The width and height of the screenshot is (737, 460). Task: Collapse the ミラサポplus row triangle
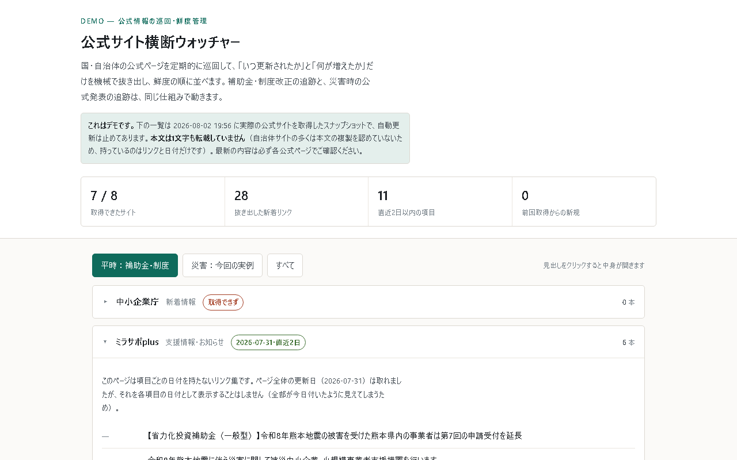pos(105,342)
